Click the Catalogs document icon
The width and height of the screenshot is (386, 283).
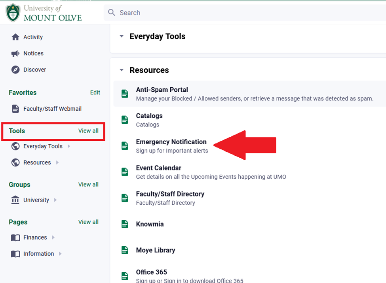125,120
